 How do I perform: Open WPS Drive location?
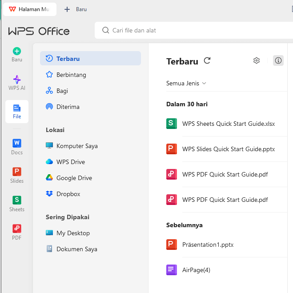(x=90, y=162)
